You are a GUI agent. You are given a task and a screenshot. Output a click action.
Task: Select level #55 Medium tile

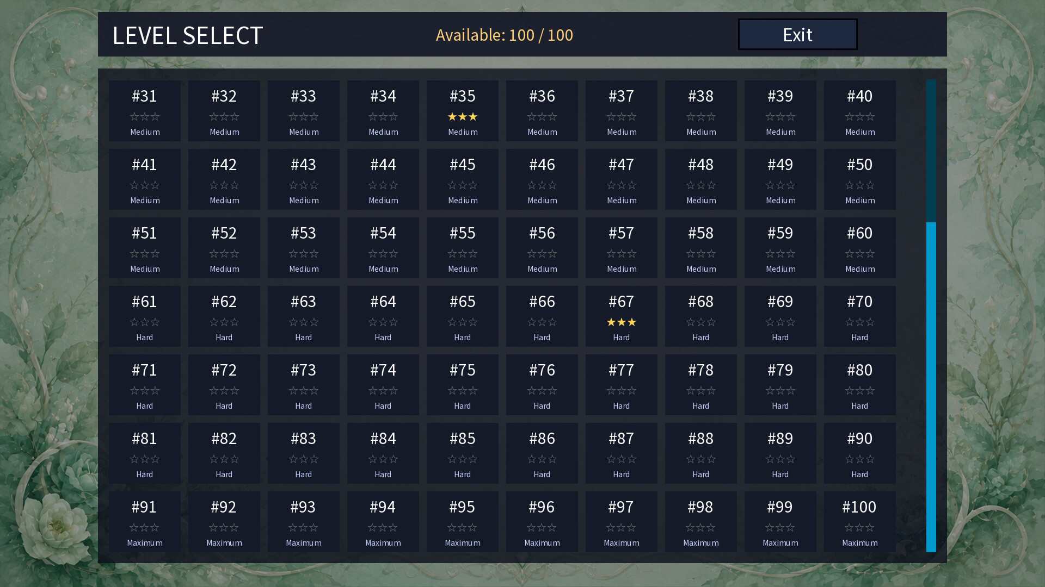pos(463,248)
